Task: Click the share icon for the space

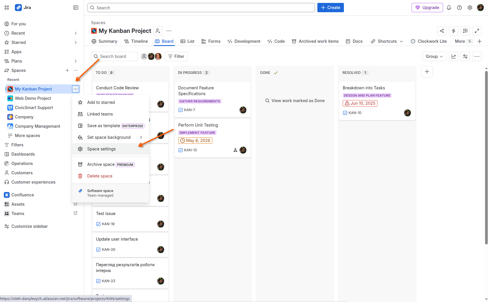Action: pyautogui.click(x=442, y=31)
